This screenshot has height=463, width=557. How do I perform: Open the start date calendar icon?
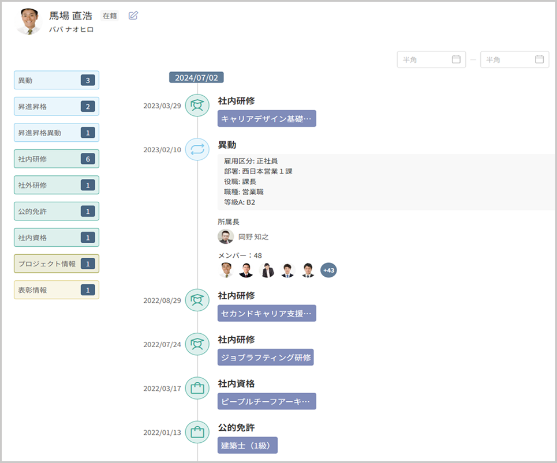coord(456,59)
